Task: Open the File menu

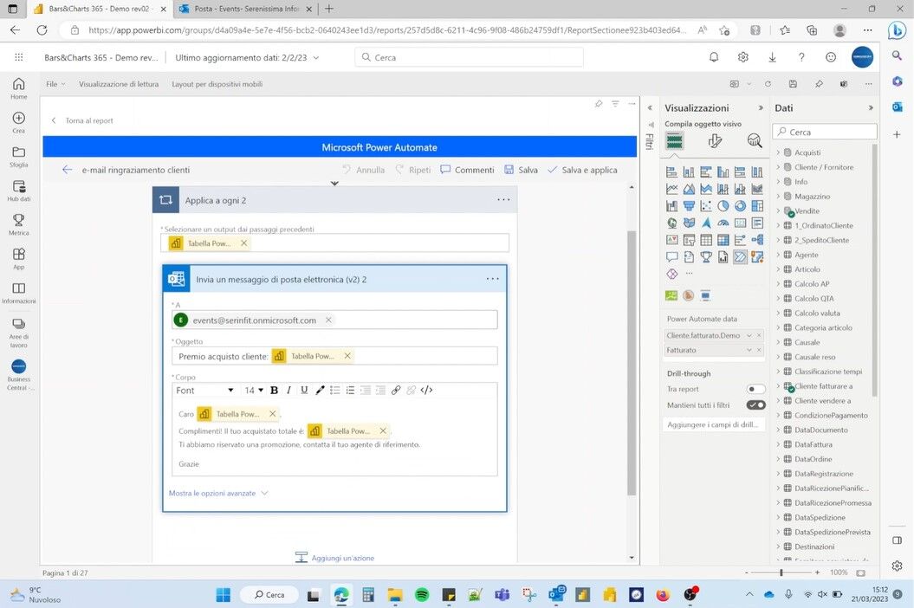Action: pos(55,84)
